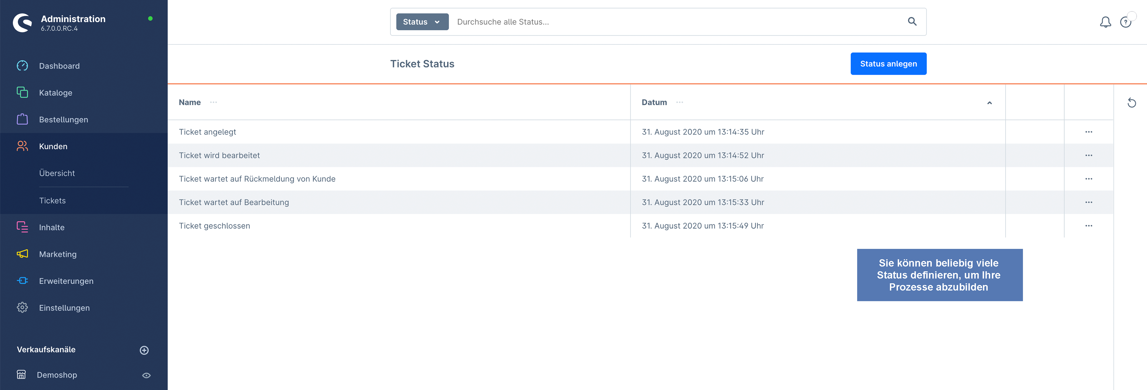The image size is (1147, 390).
Task: Open the Übersicht submenu entry
Action: coord(57,173)
